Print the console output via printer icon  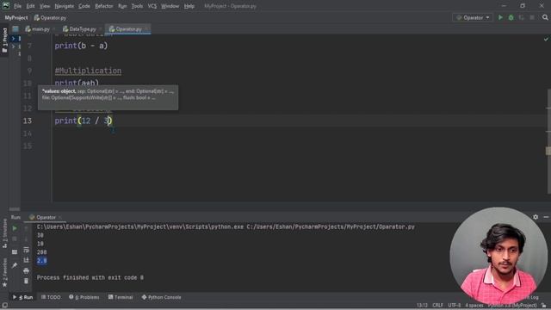[x=27, y=270]
